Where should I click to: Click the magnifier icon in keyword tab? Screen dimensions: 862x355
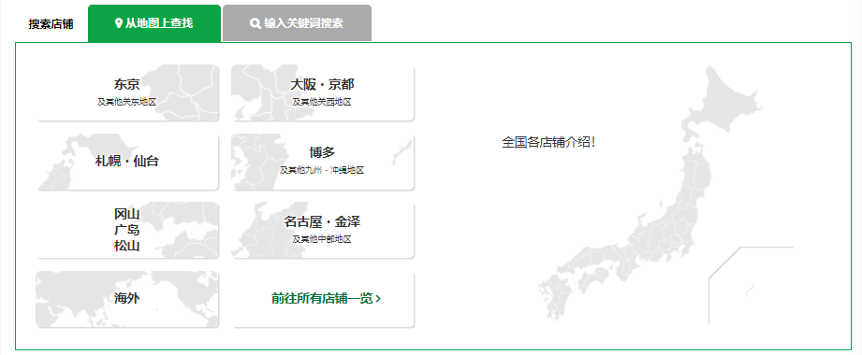[256, 23]
